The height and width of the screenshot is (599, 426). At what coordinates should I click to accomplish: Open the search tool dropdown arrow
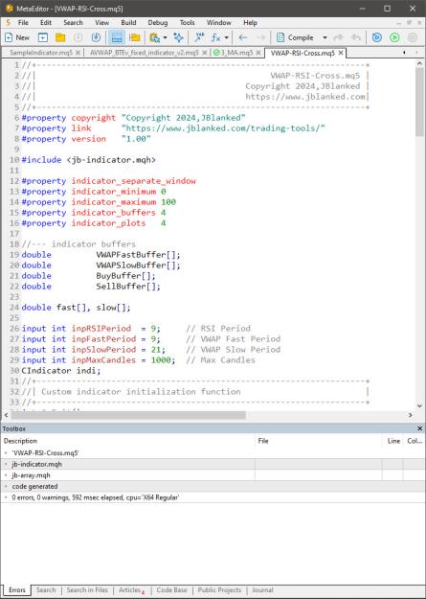[x=165, y=37]
